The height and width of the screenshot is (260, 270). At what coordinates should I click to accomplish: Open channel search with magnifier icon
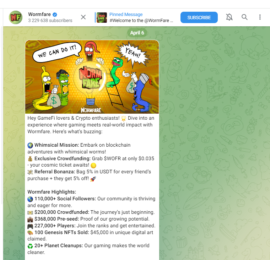coord(244,17)
